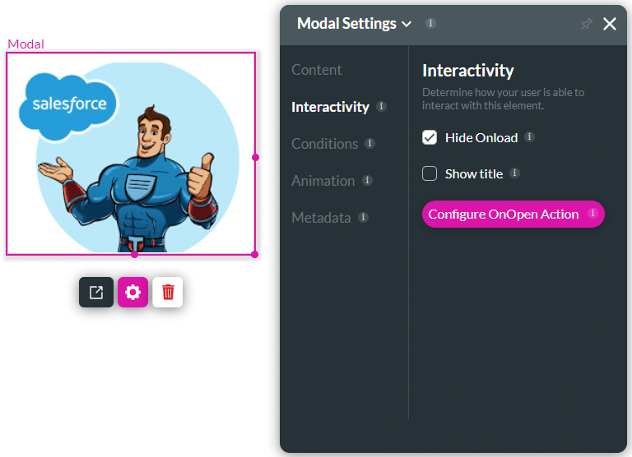
Task: Go to the Animation tab
Action: (x=323, y=181)
